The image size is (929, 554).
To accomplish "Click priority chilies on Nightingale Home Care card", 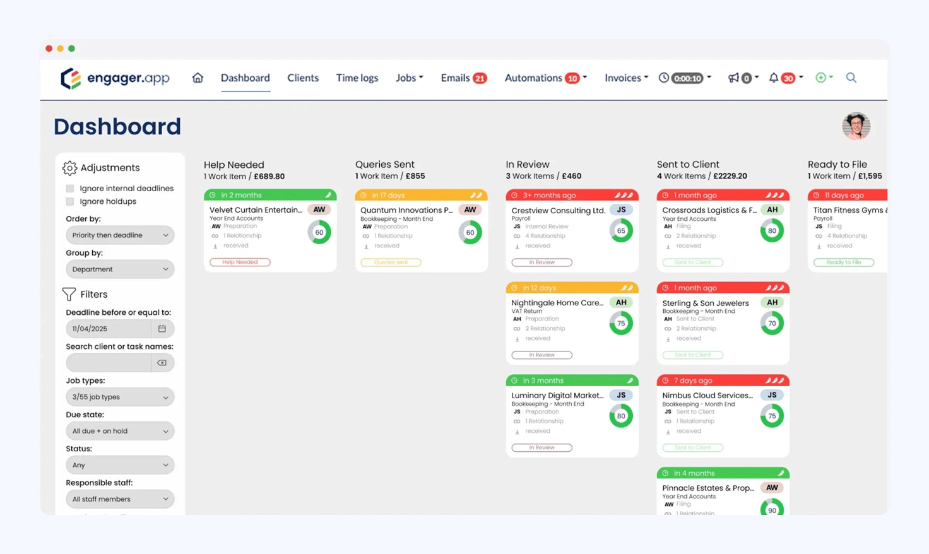I will click(627, 288).
